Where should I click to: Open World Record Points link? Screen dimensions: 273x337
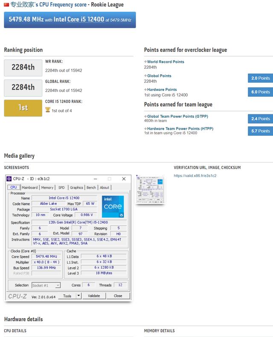coord(166,62)
